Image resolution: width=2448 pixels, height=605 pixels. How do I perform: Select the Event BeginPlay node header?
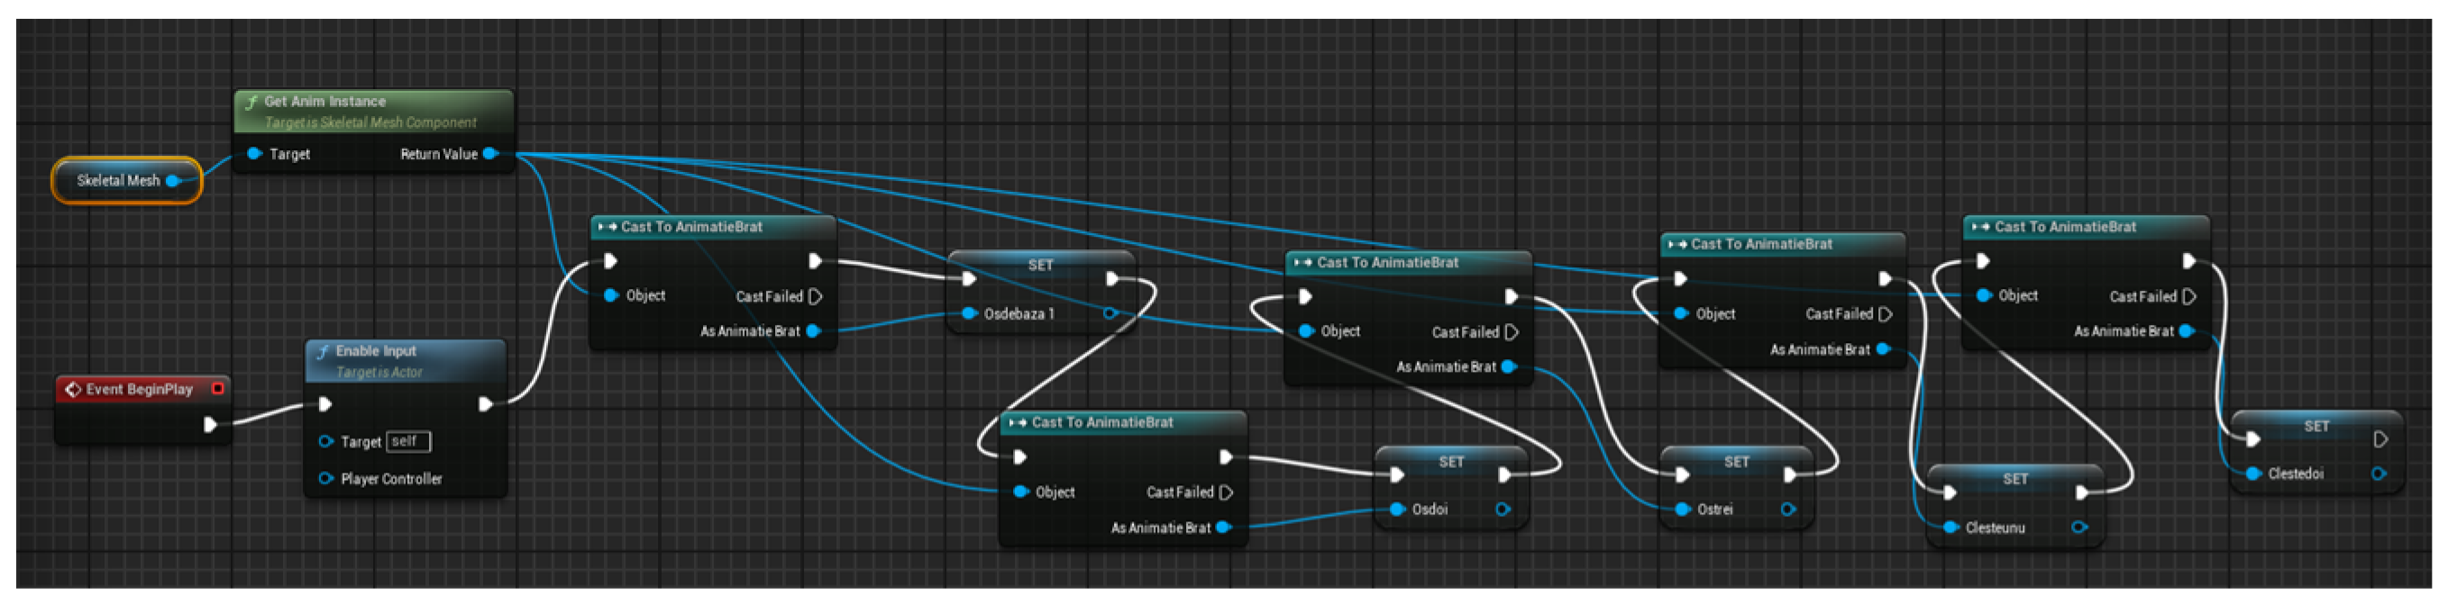click(139, 390)
